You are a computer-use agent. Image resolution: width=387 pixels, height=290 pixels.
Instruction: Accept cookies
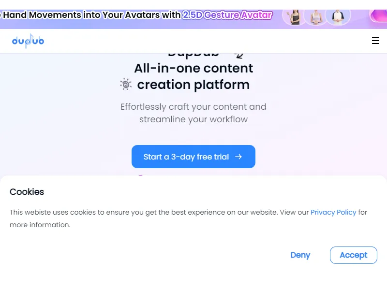tap(354, 255)
